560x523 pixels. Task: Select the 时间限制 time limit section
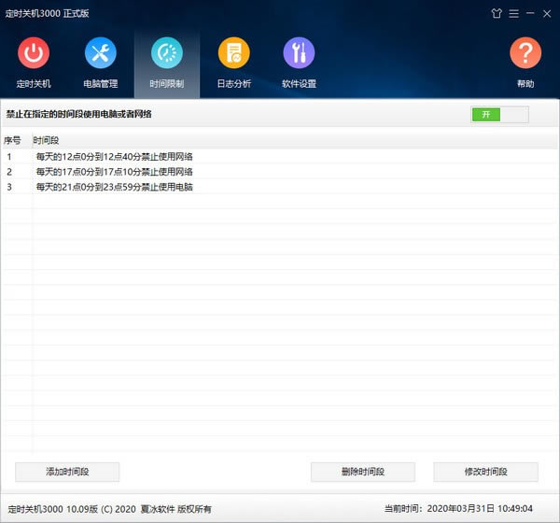167,62
